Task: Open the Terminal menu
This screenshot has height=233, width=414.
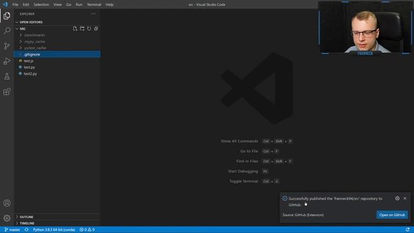Action: 94,5
